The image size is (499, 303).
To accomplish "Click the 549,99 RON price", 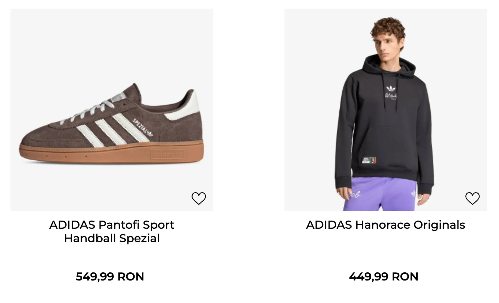I will click(x=110, y=277).
